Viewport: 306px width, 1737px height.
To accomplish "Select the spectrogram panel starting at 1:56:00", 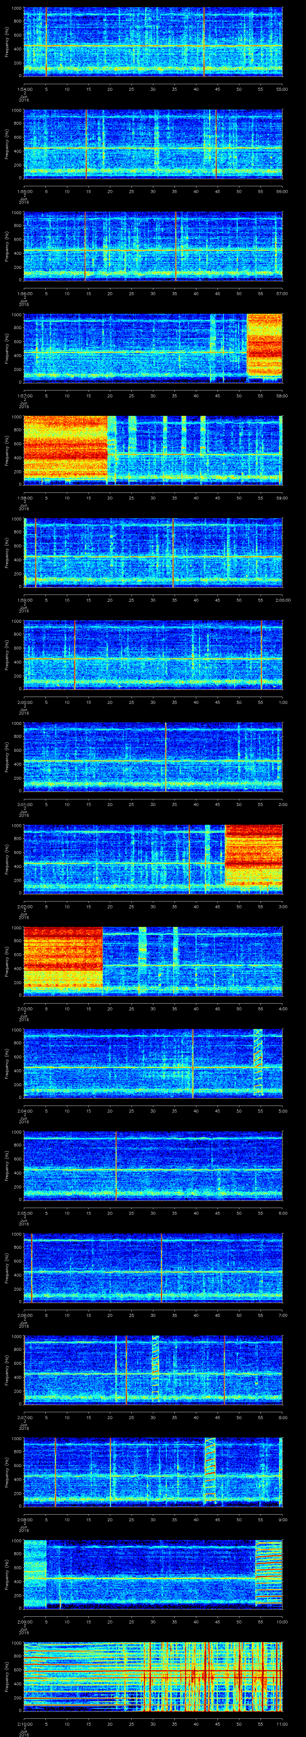I will 153,246.
